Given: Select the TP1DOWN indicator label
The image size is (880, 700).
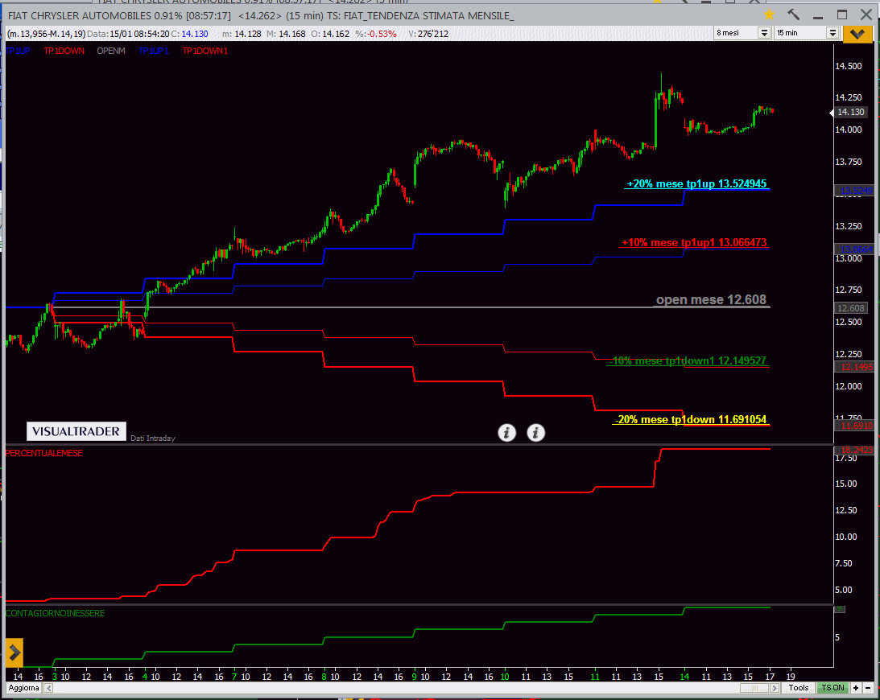Looking at the screenshot, I should point(64,51).
